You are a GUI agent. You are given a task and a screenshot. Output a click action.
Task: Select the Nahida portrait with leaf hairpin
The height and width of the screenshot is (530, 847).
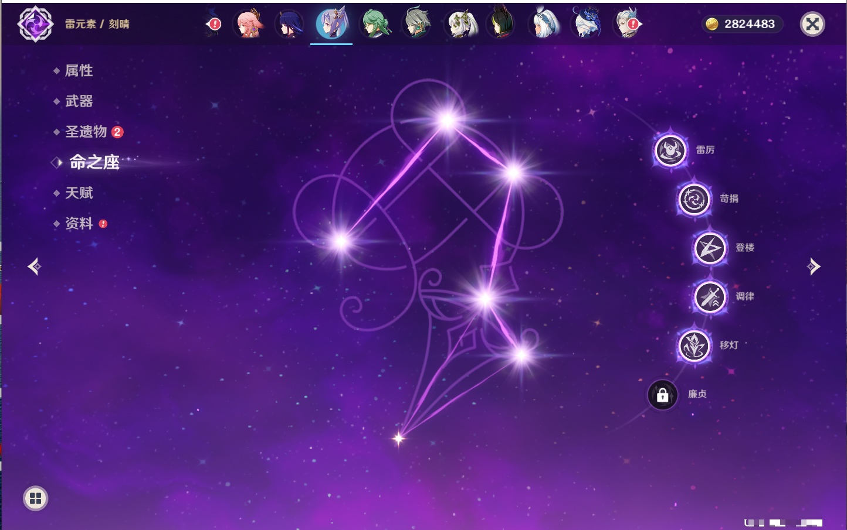coord(461,23)
